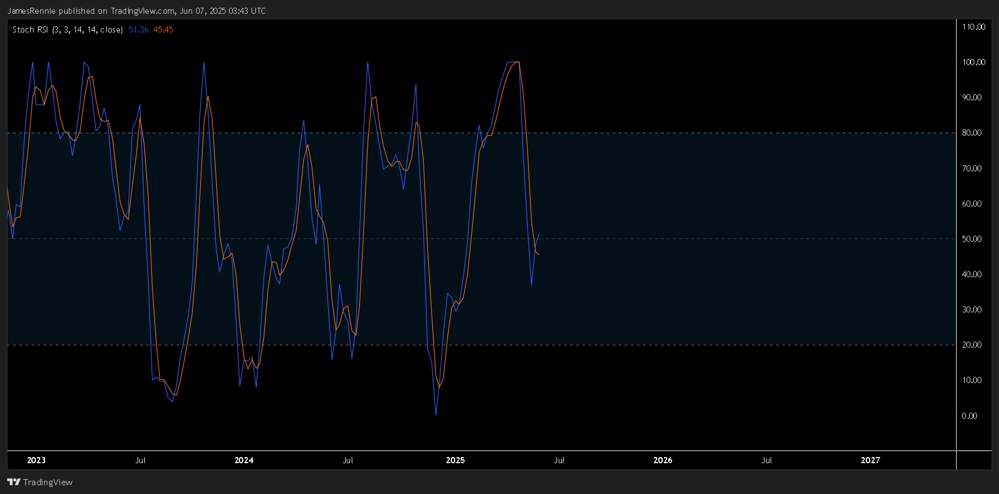Click the 110.00 price axis label

[974, 27]
